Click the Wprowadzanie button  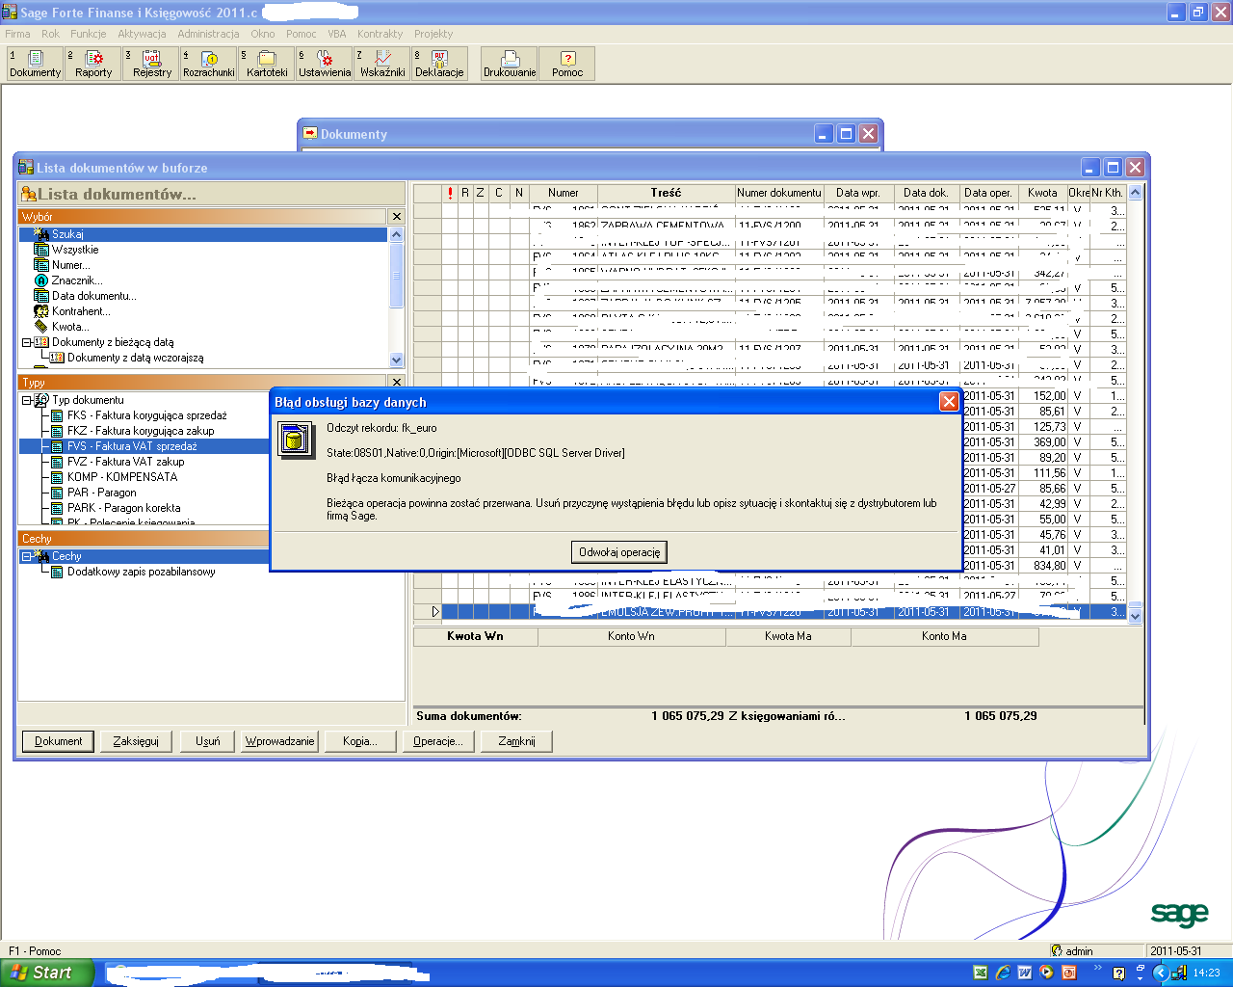[279, 741]
